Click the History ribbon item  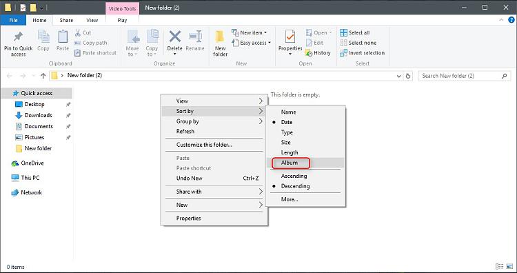click(x=318, y=53)
